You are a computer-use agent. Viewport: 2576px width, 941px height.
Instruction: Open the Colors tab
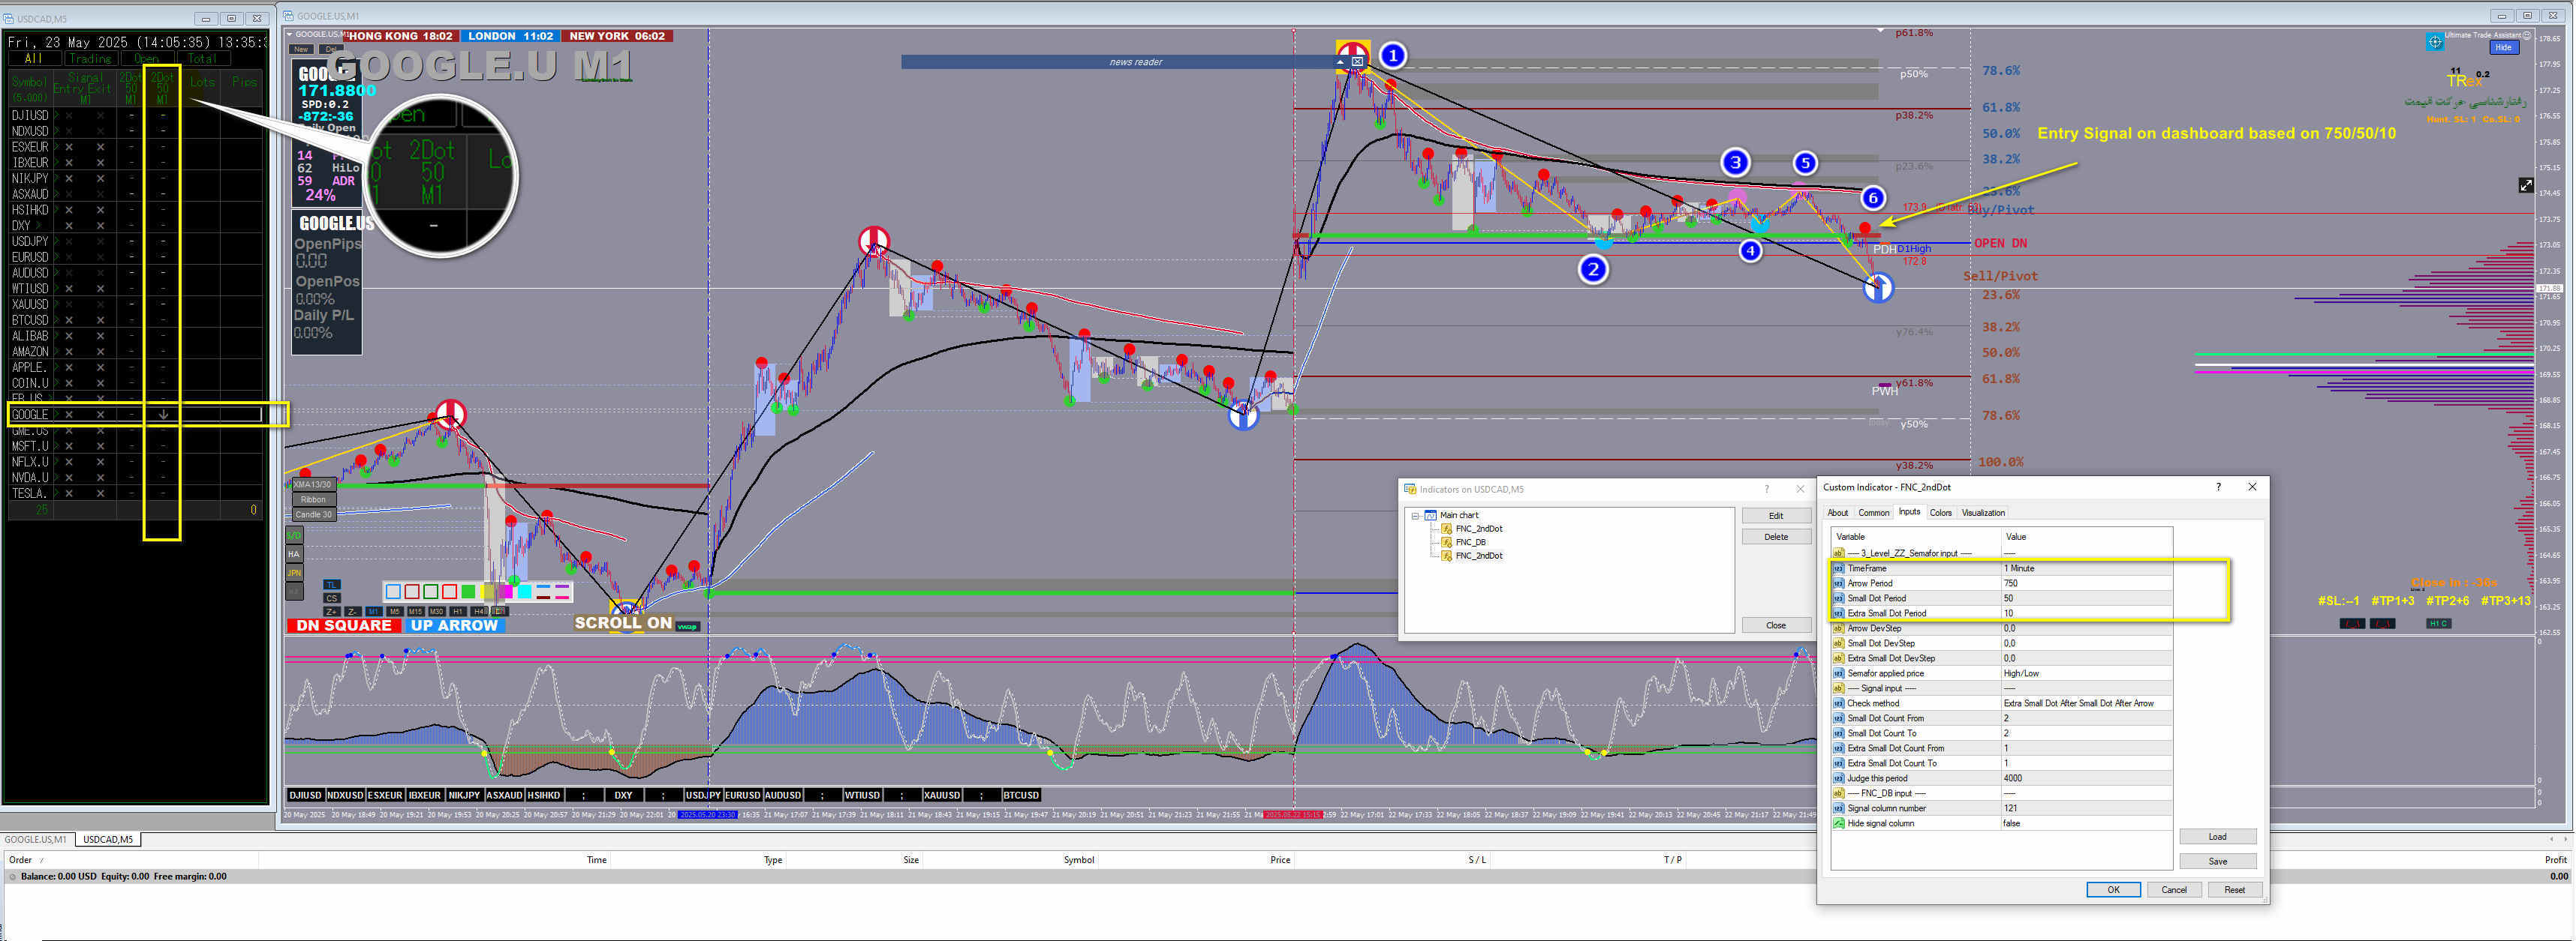[x=1940, y=512]
